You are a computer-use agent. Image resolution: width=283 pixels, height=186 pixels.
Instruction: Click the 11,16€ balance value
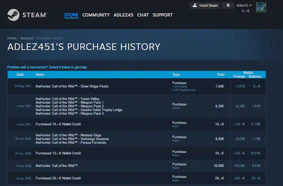point(255,124)
